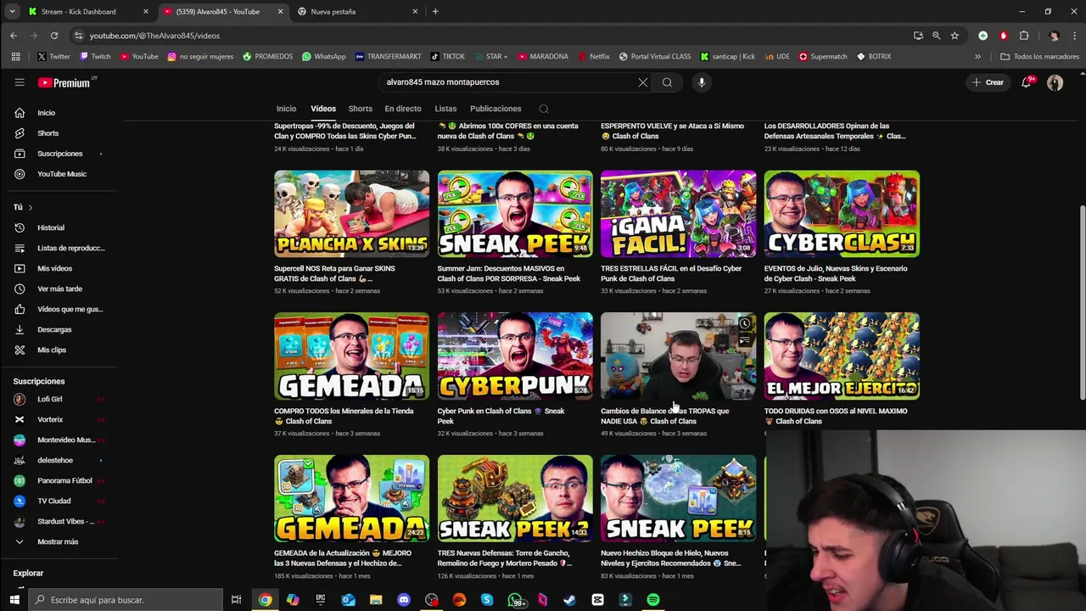Open the En directo tab
The height and width of the screenshot is (611, 1086).
(403, 109)
